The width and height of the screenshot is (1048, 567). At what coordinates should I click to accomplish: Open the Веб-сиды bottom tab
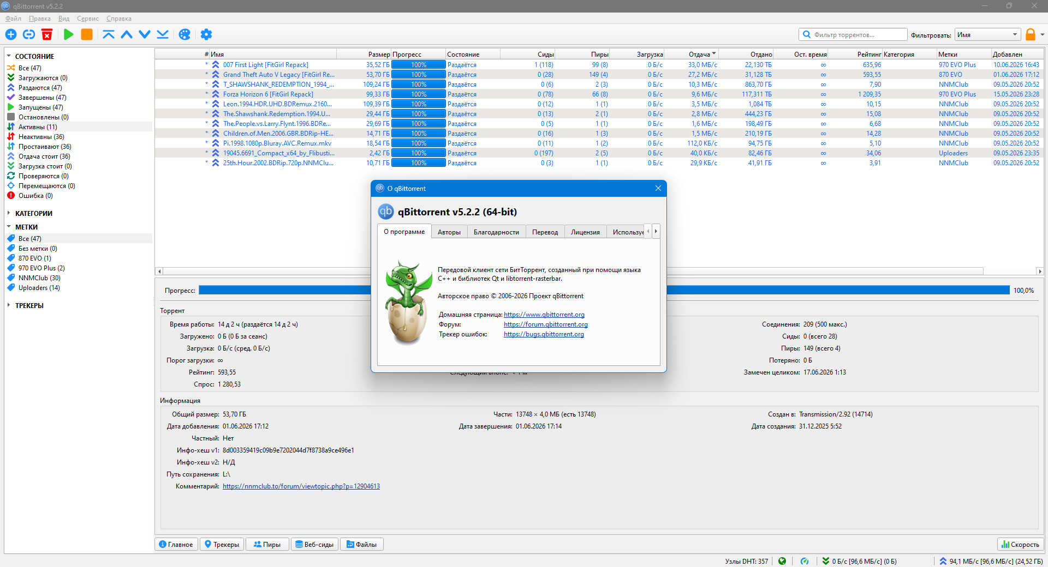(314, 544)
